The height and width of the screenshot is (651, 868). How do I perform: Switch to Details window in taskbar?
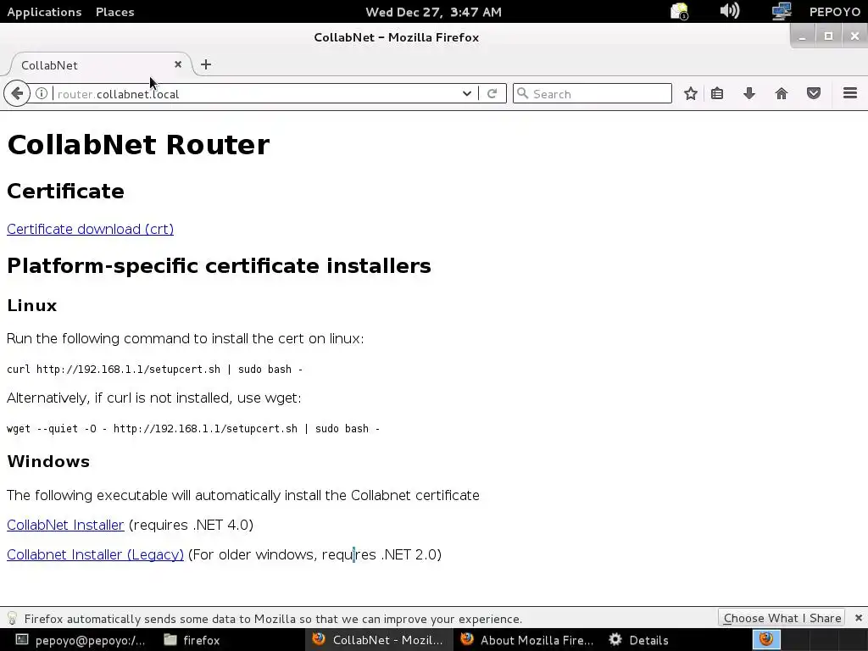(639, 640)
